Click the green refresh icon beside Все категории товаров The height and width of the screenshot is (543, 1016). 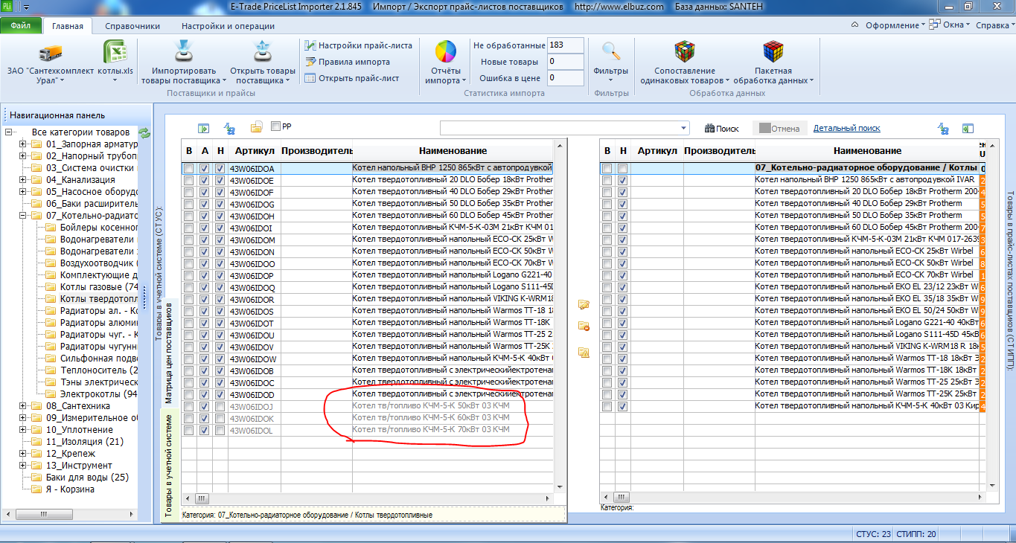pyautogui.click(x=144, y=132)
